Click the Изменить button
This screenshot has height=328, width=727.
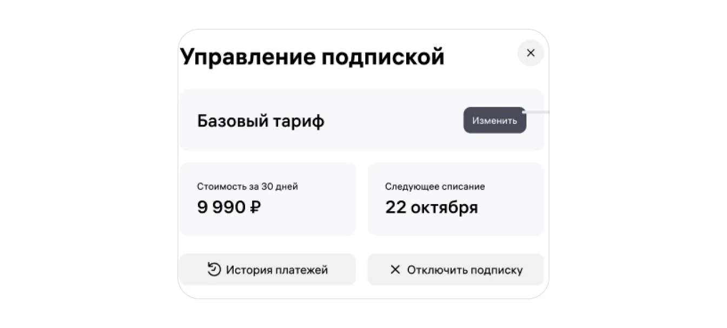[494, 120]
